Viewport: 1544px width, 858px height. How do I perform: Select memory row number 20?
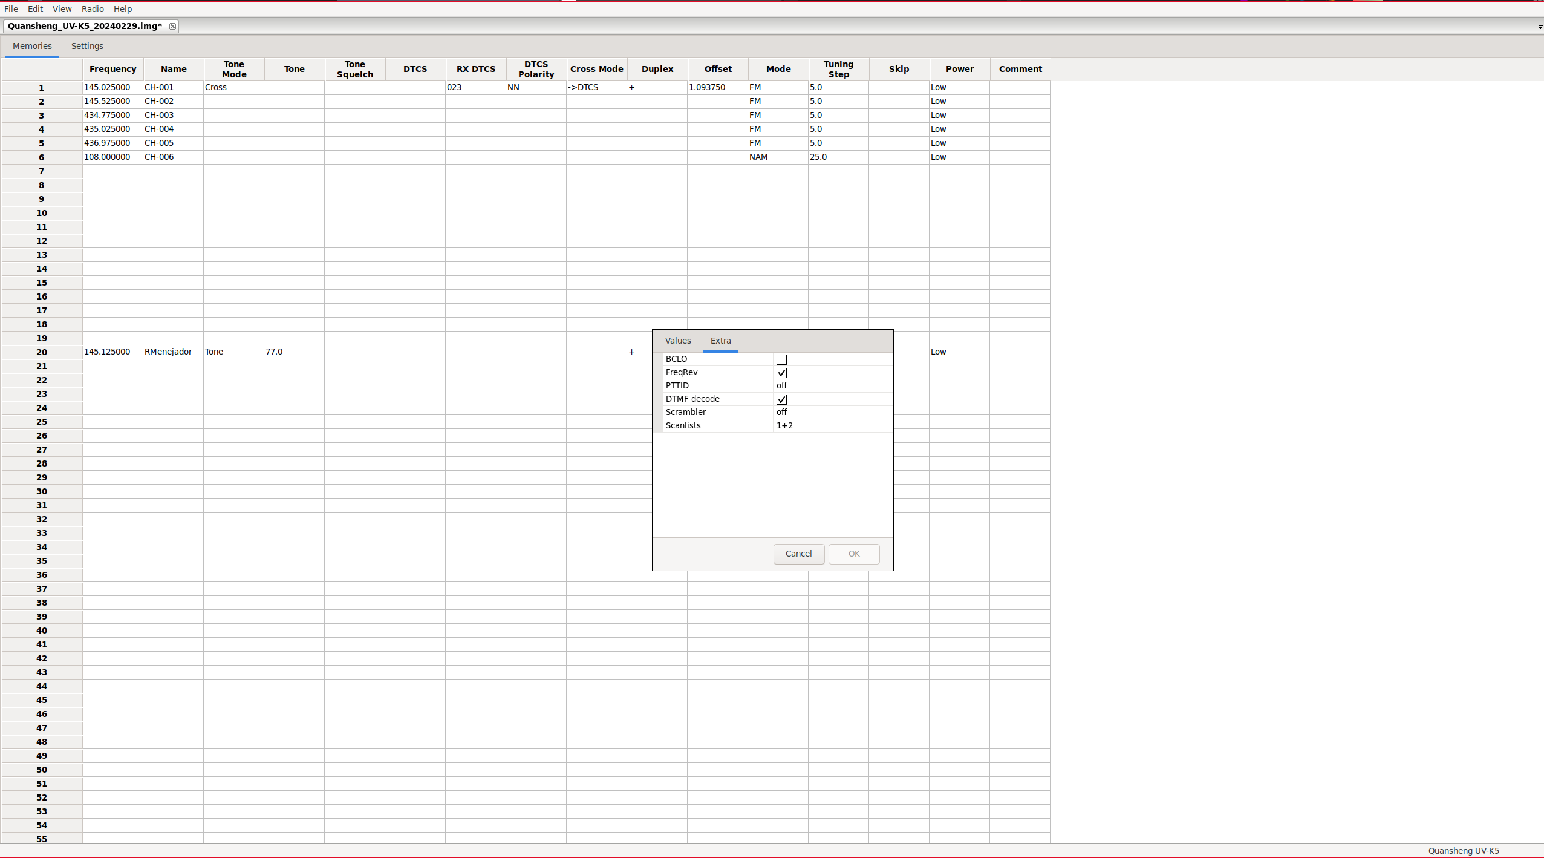(x=41, y=352)
